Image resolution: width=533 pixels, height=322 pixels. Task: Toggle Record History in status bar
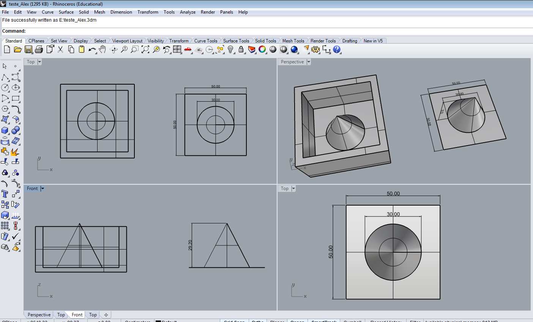tap(386, 321)
